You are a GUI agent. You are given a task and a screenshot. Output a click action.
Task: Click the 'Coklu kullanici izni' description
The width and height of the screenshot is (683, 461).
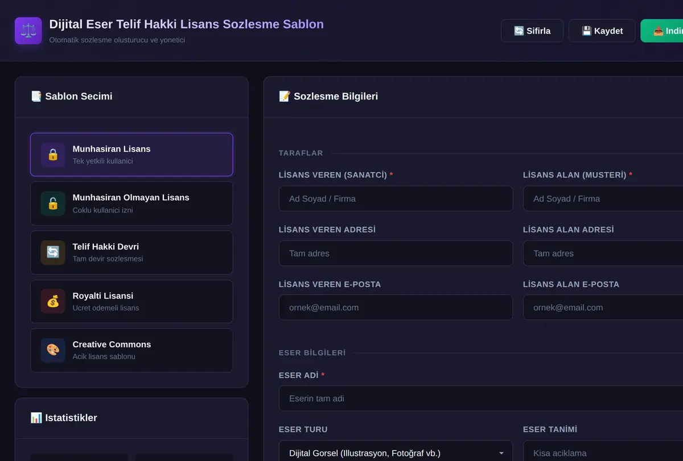click(x=103, y=210)
